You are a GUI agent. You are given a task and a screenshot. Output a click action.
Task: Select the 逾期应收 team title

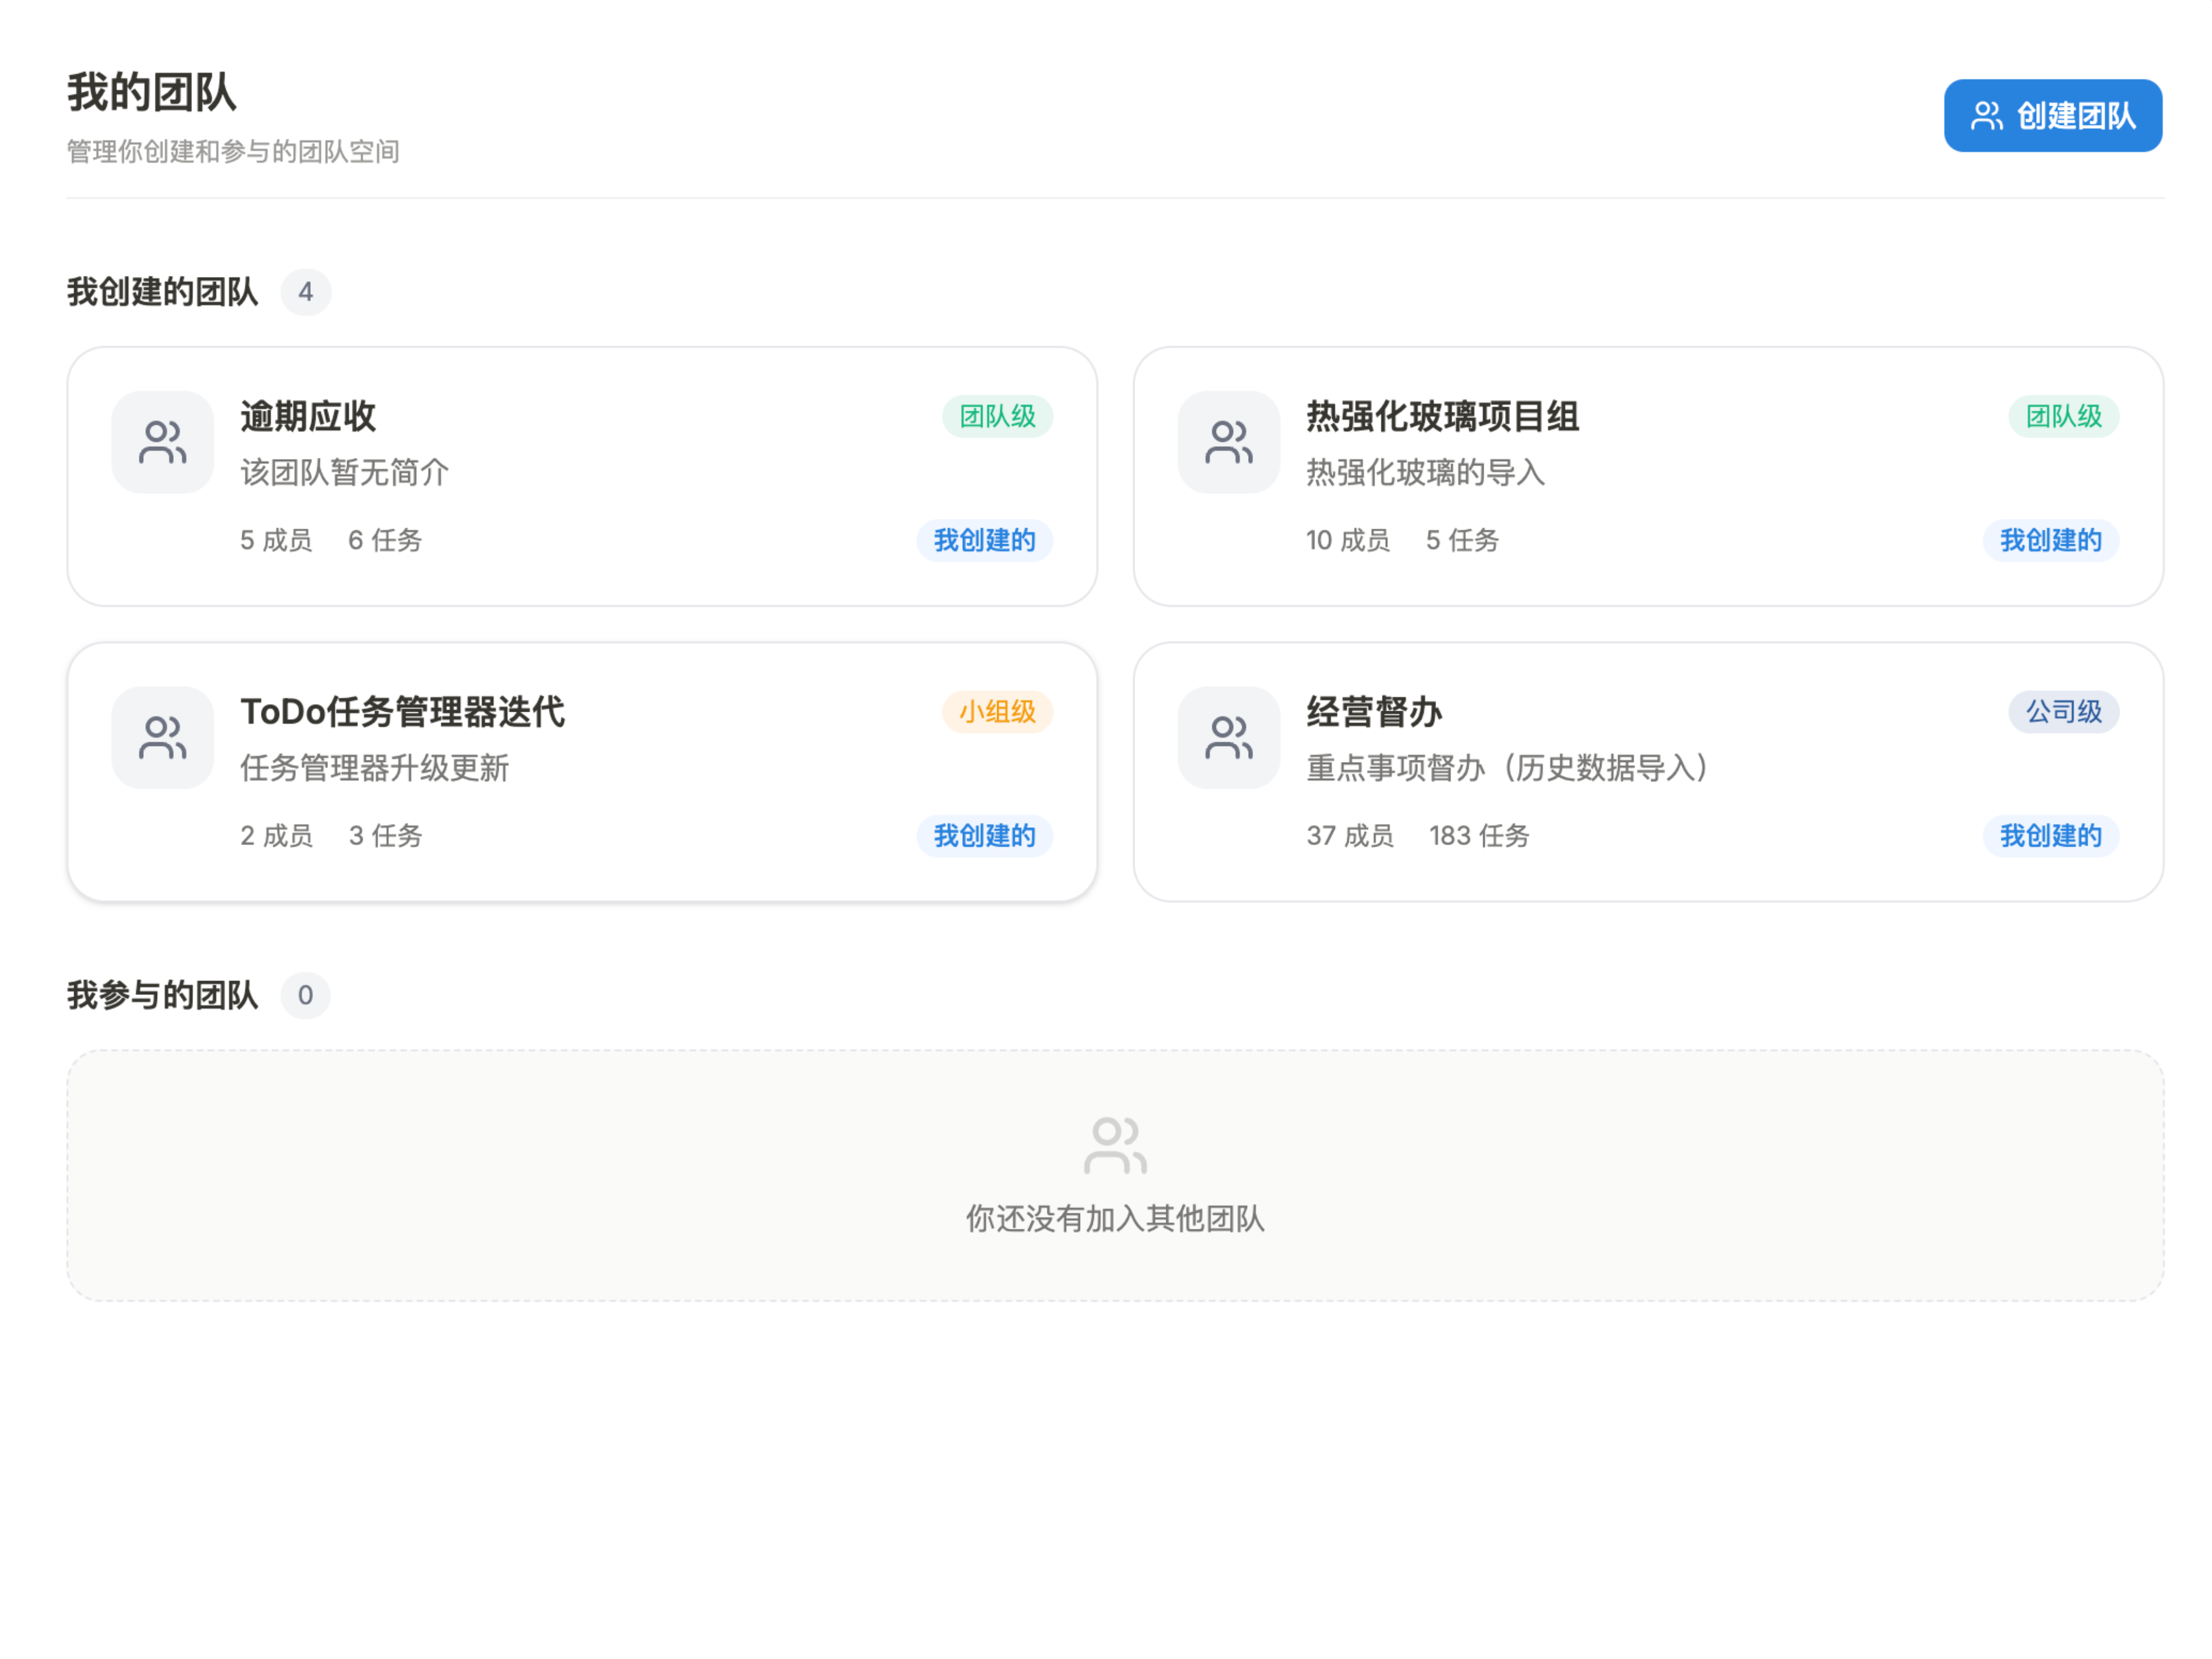coord(308,416)
